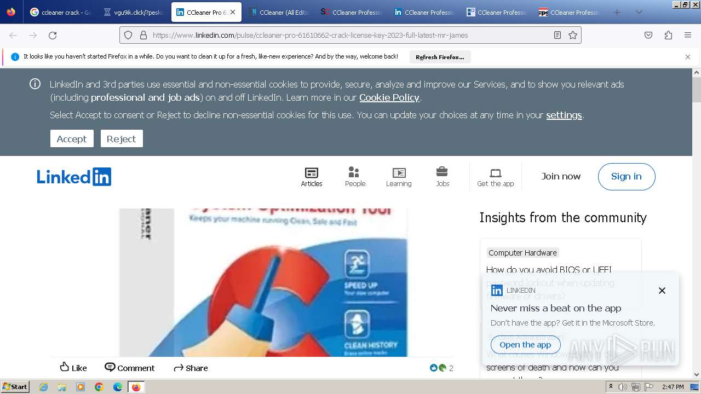Open LinkedIn People nav icon
The width and height of the screenshot is (701, 394).
[x=355, y=177]
